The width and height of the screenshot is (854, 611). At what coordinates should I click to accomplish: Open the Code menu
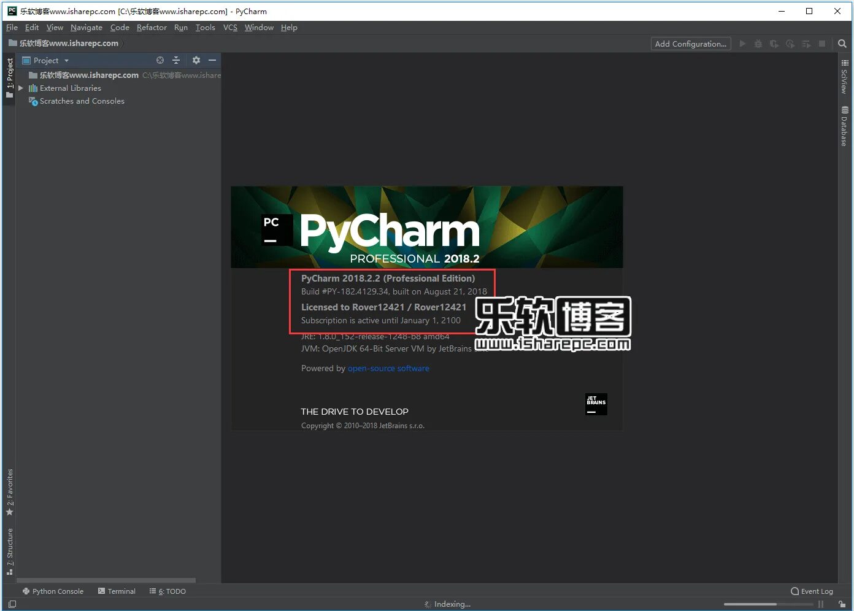coord(120,28)
